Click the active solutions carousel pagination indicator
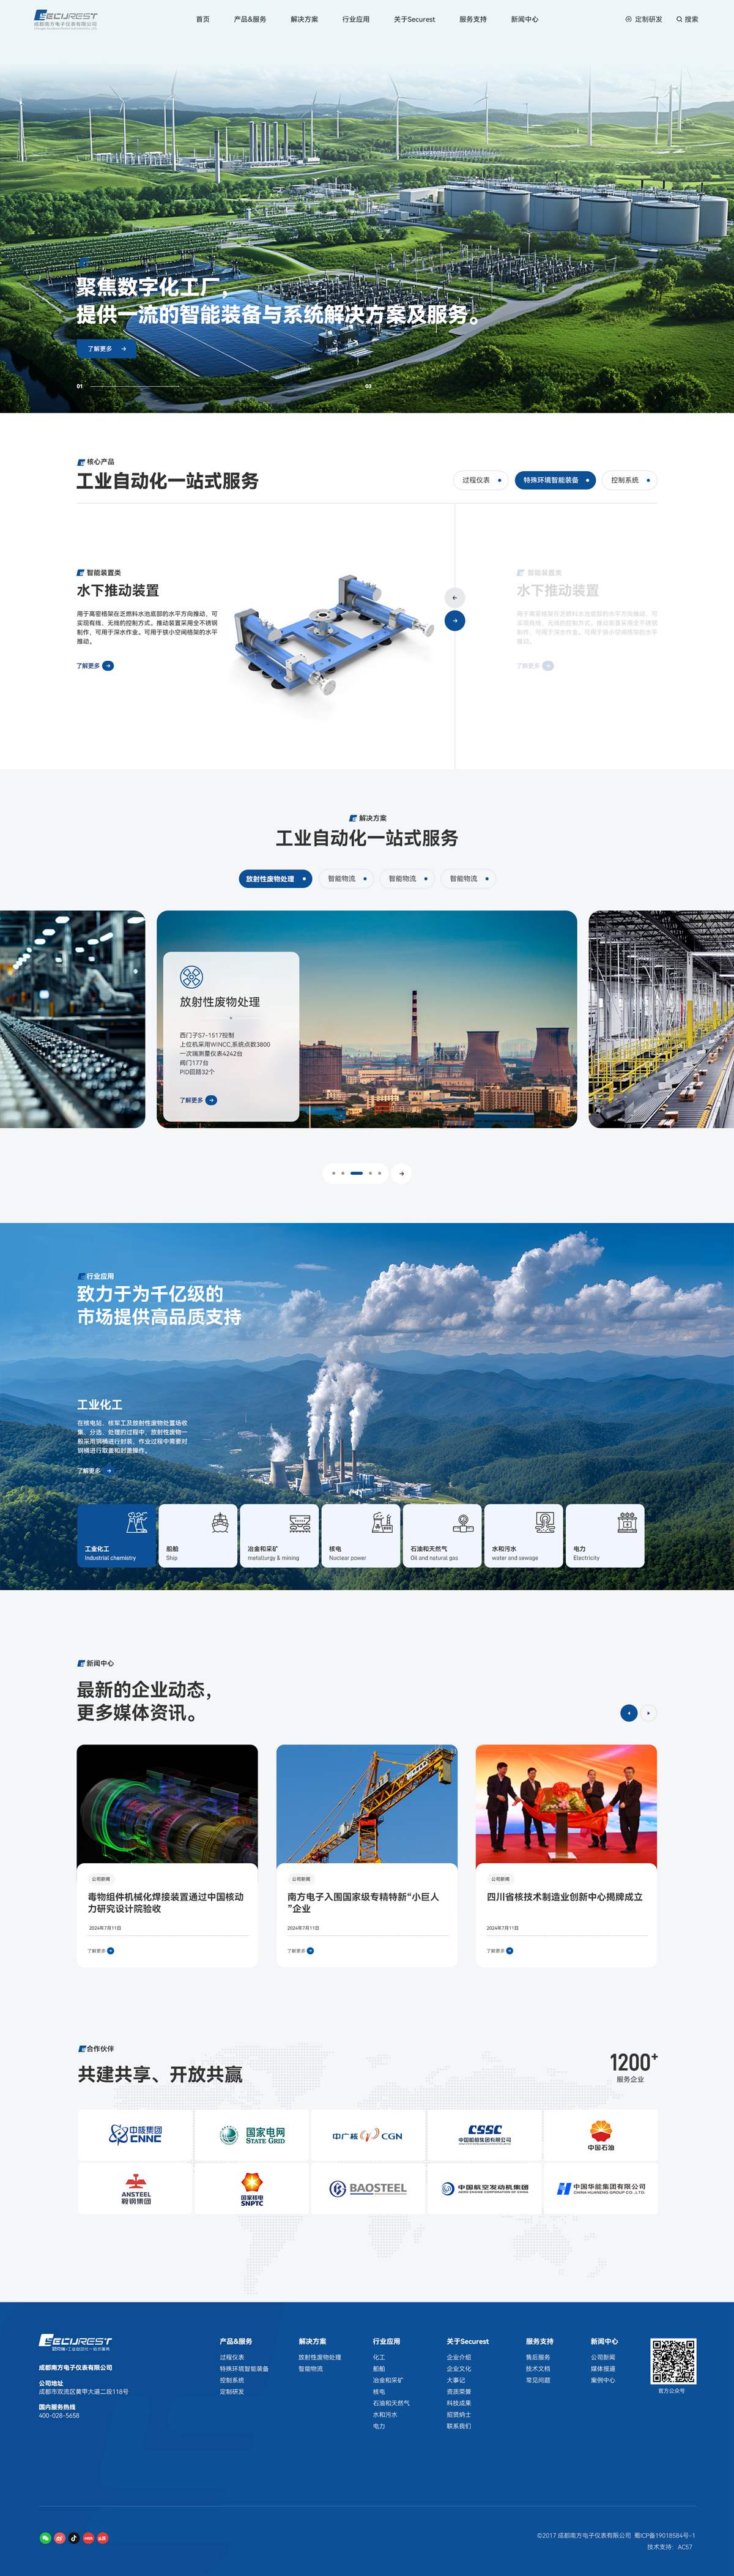 pos(356,1173)
